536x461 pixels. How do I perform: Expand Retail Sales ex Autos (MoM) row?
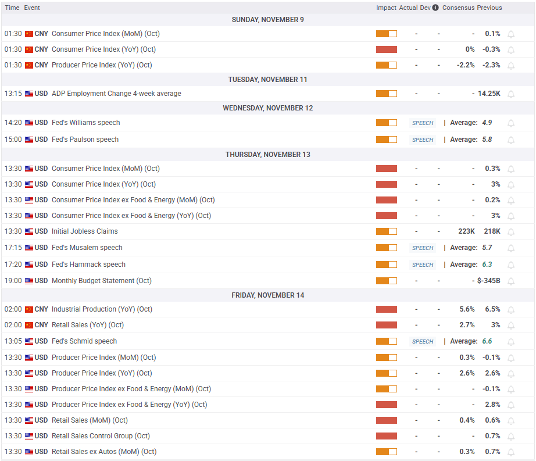pyautogui.click(x=103, y=452)
